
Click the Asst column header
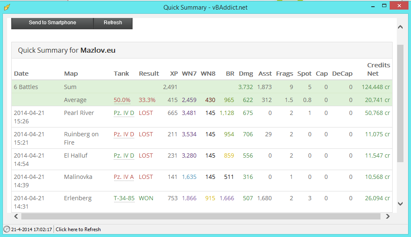click(x=265, y=74)
